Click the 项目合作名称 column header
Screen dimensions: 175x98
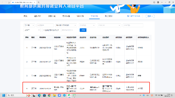71,38
